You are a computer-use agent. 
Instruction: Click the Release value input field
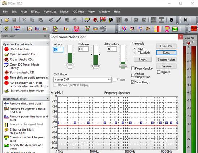83,49
